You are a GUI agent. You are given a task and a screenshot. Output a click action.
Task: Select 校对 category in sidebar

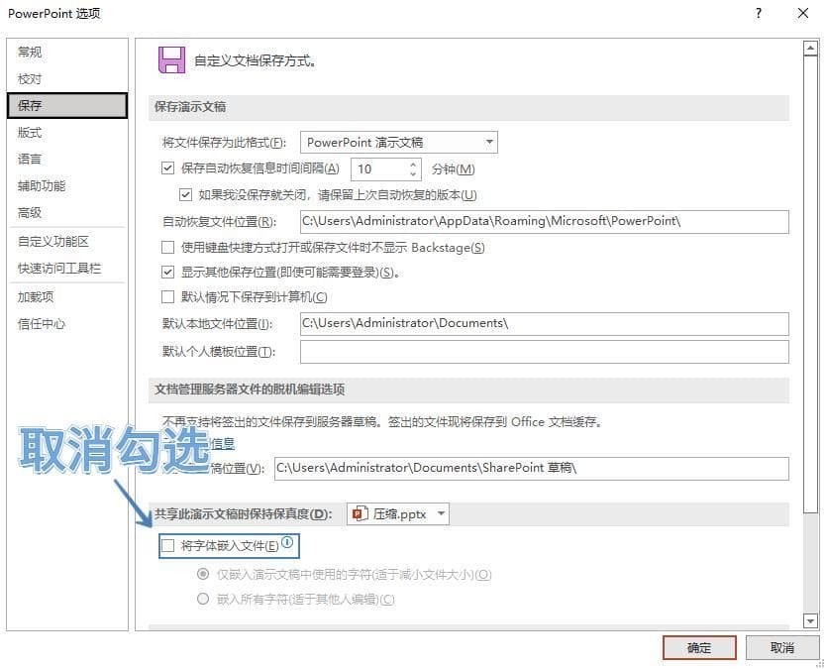point(67,78)
